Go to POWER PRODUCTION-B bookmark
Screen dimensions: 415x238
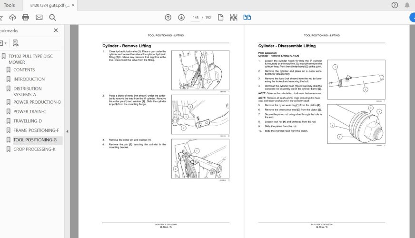click(x=37, y=102)
